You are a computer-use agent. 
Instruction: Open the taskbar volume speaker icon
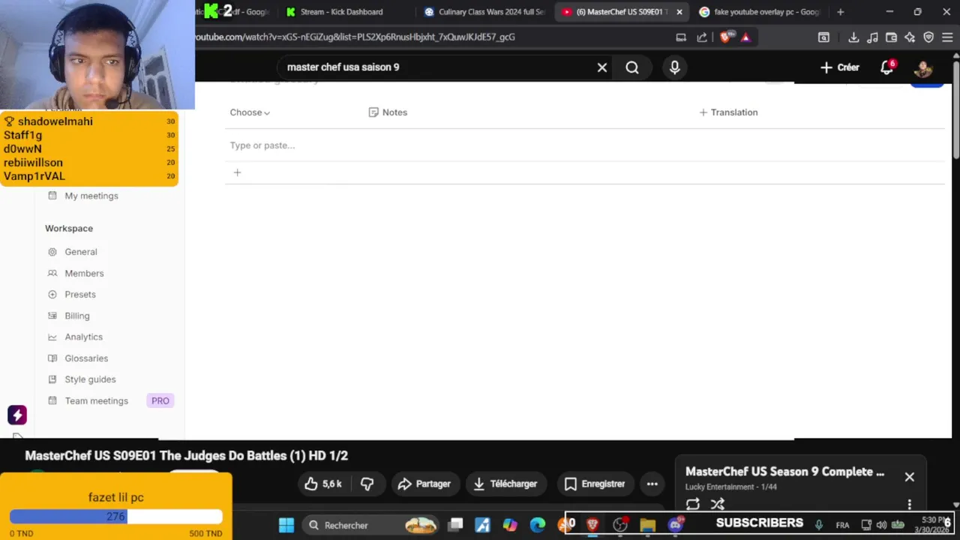point(881,525)
